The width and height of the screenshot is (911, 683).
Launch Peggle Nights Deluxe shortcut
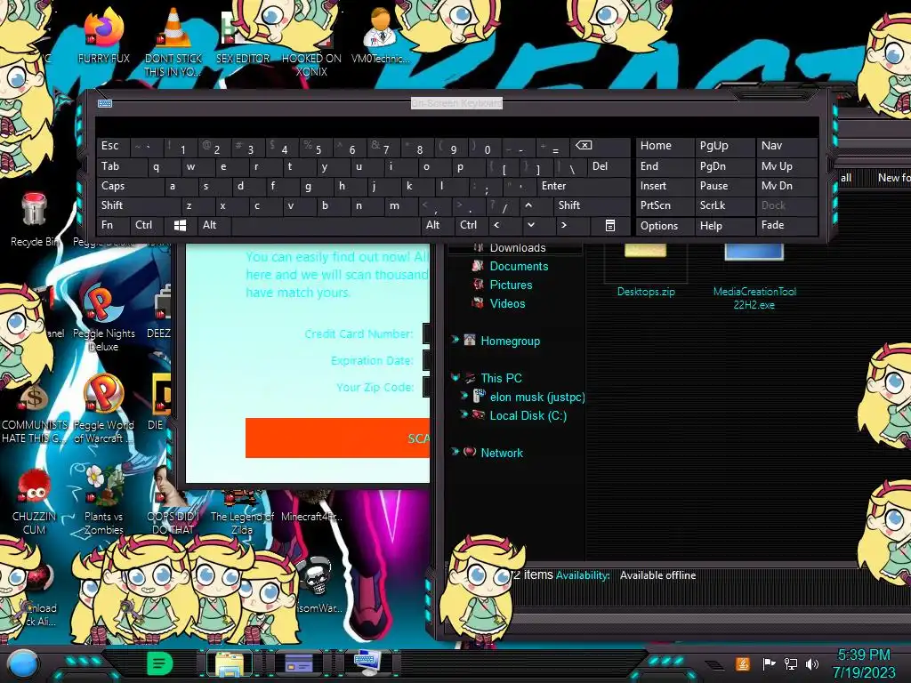click(103, 317)
